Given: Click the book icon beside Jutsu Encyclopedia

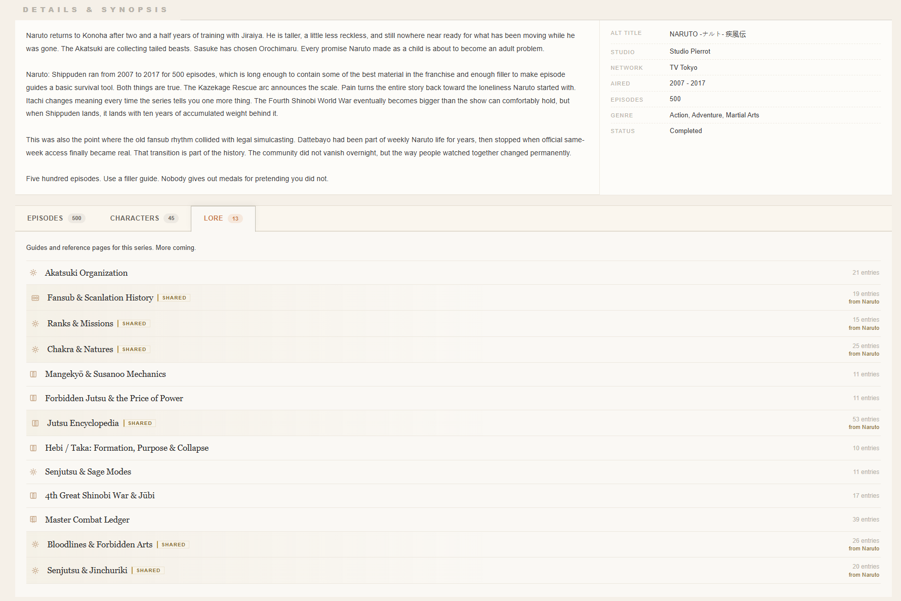Looking at the screenshot, I should [x=35, y=423].
